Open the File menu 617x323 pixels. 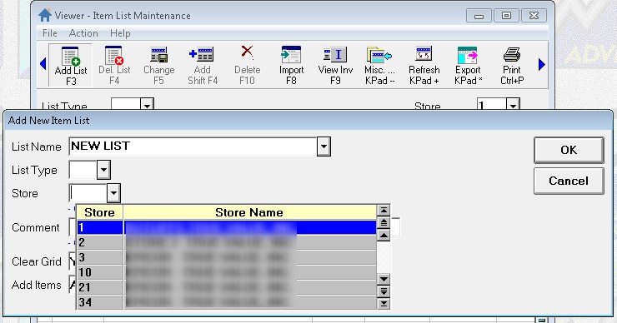click(x=49, y=33)
